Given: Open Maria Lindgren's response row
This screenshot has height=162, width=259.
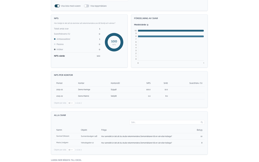Looking at the screenshot, I should click(129, 143).
